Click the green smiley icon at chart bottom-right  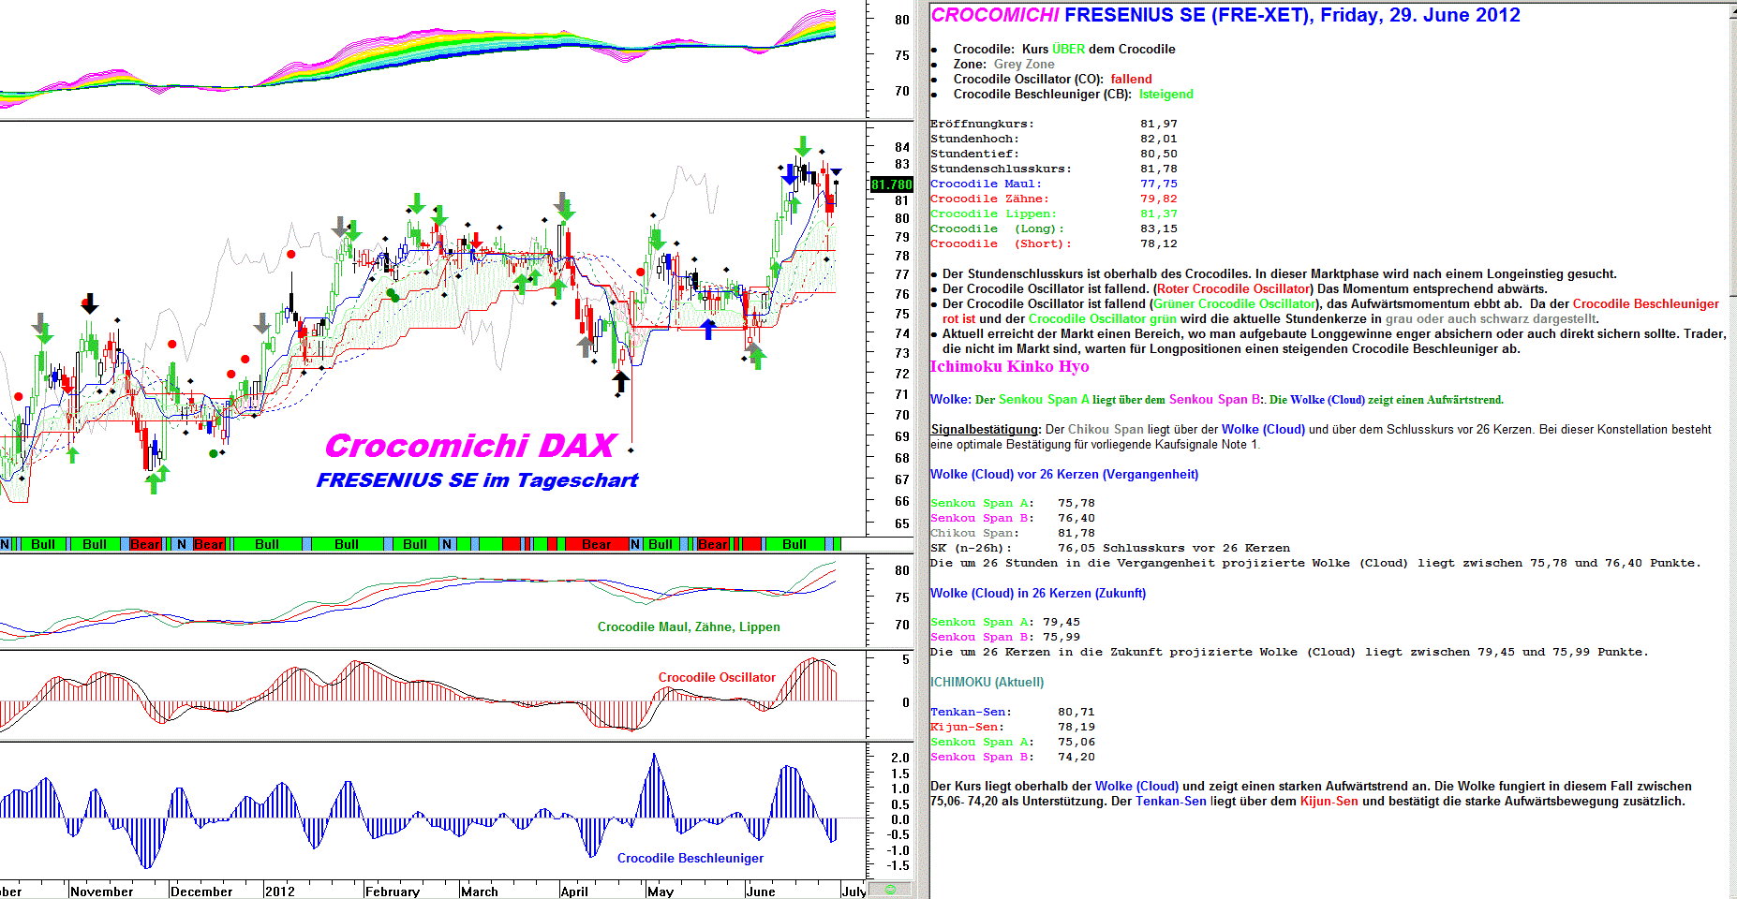click(889, 890)
